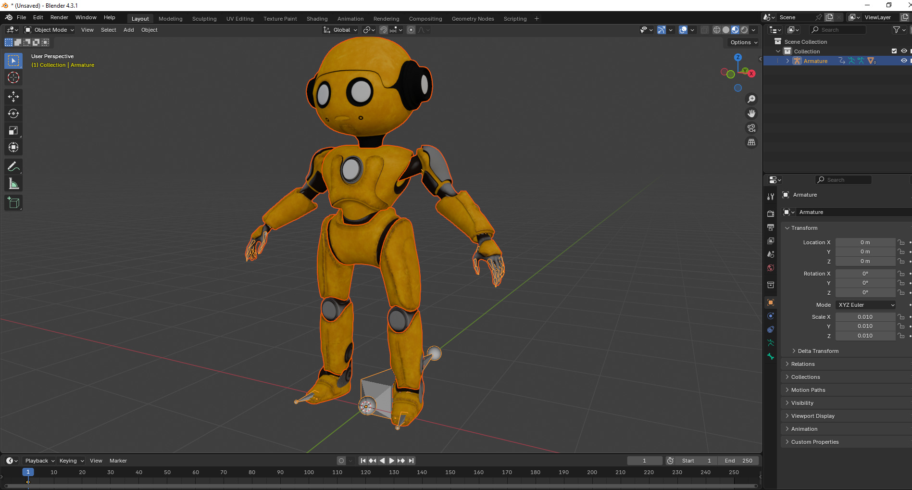Toggle proportional editing button
912x490 pixels.
(x=411, y=30)
